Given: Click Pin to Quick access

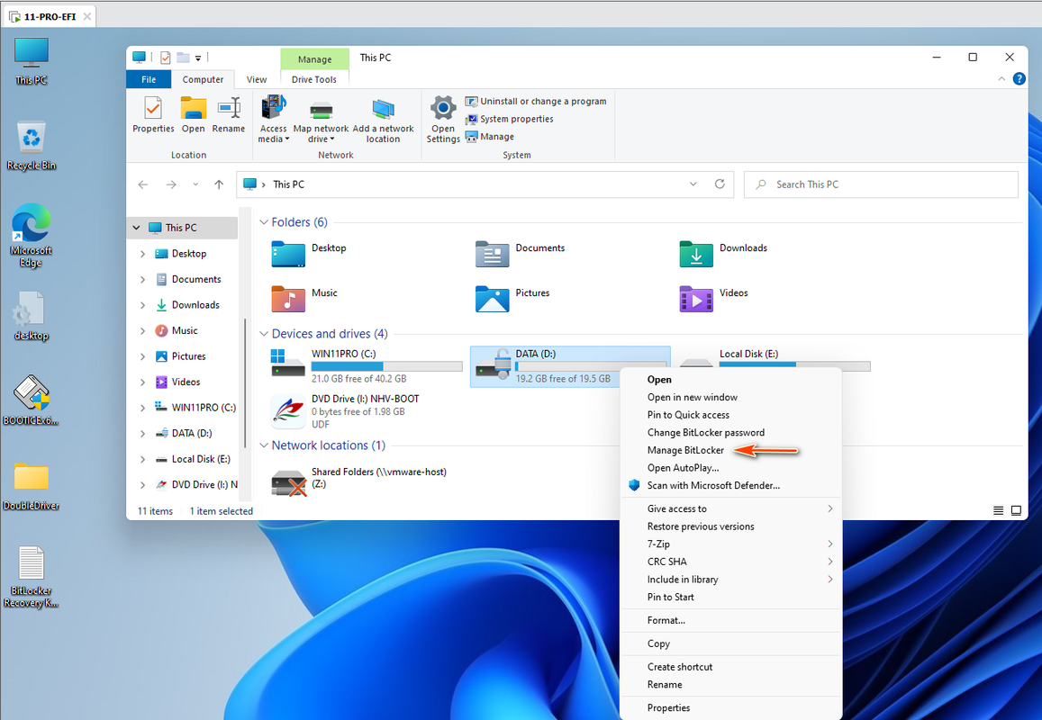Looking at the screenshot, I should (x=688, y=415).
